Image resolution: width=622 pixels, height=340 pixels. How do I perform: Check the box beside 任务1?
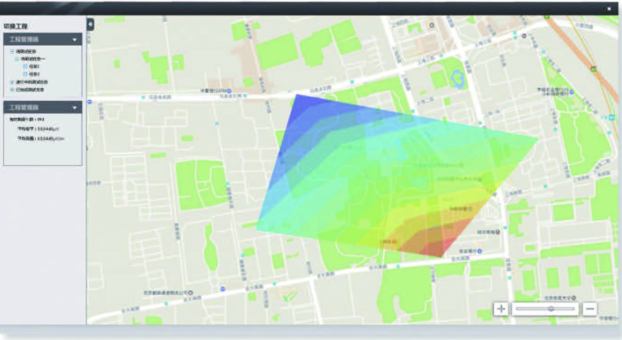[25, 66]
